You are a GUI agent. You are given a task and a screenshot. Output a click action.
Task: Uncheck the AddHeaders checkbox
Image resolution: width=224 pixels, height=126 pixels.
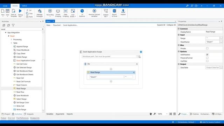(207, 55)
